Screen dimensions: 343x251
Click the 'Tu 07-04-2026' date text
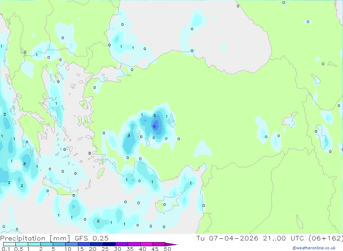[x=227, y=238]
